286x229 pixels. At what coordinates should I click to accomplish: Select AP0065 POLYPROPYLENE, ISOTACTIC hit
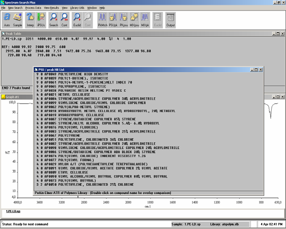[71, 86]
